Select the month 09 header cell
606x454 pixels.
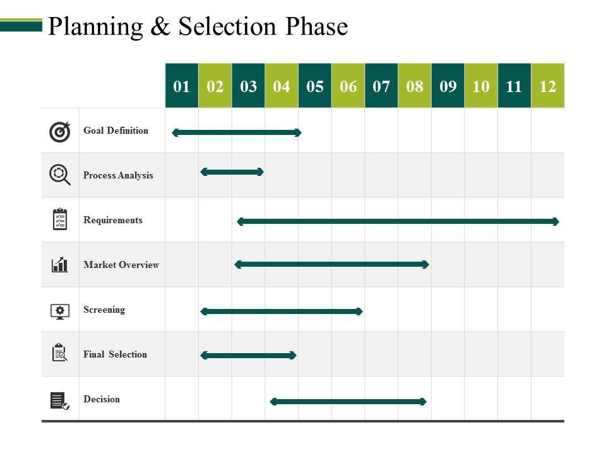tap(448, 86)
